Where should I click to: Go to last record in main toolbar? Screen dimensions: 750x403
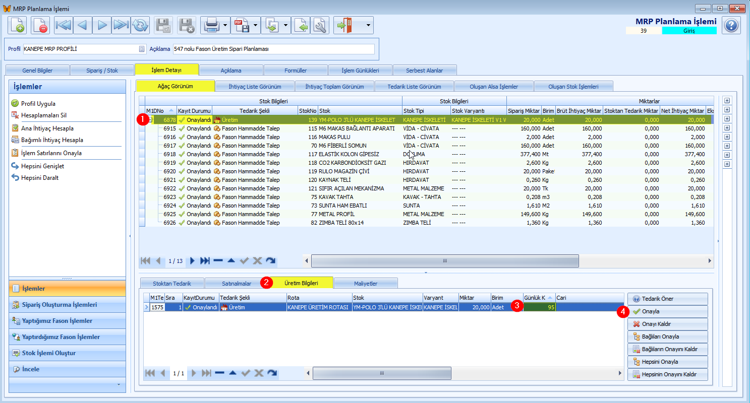click(121, 25)
